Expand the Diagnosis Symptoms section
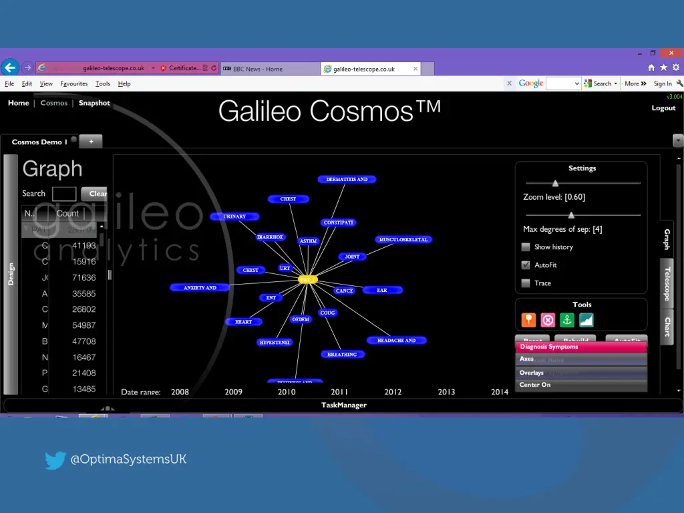Viewport: 684px width, 513px height. 580,347
